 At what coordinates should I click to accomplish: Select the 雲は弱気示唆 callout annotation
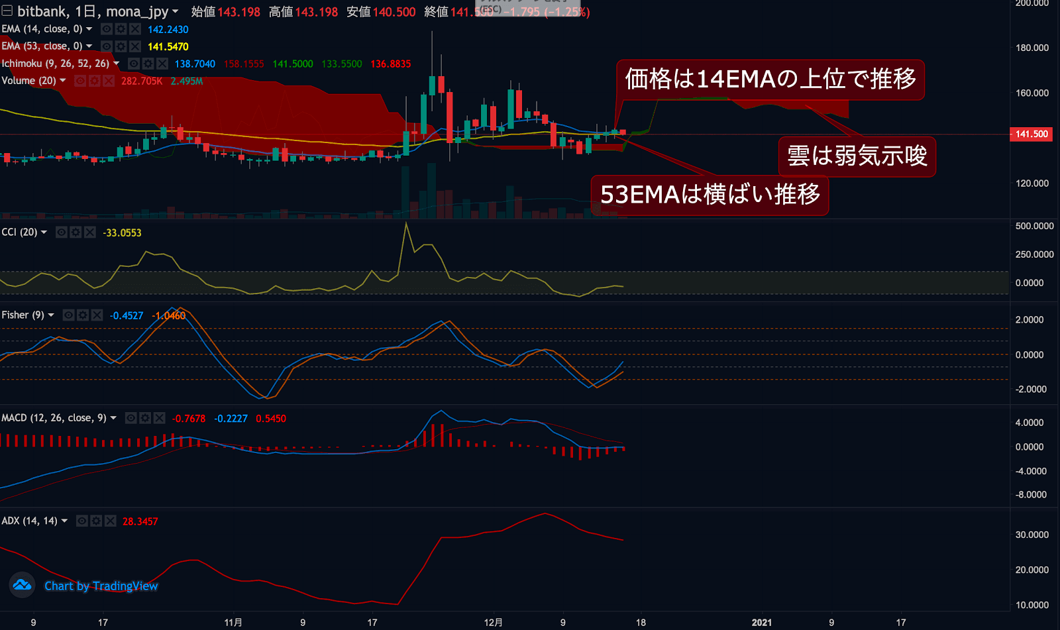tap(857, 156)
